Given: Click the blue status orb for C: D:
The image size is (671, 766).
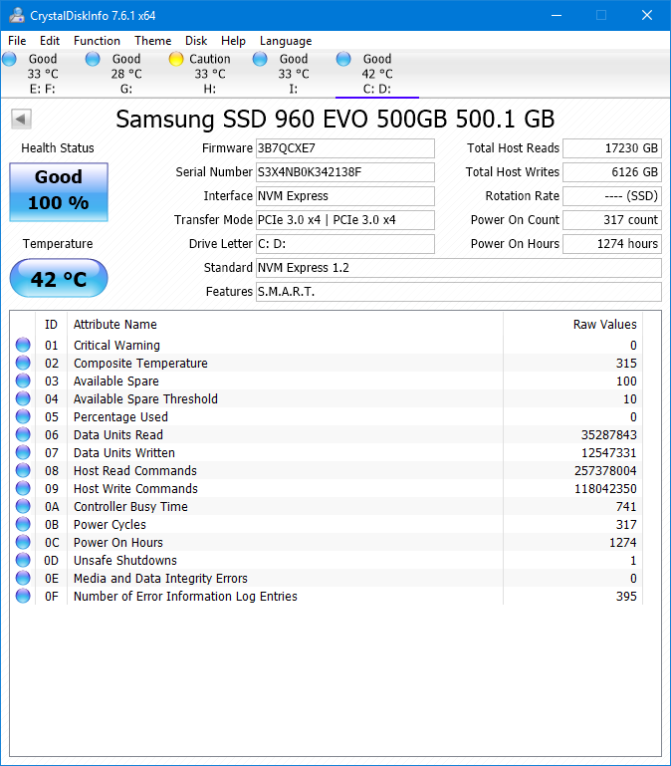Looking at the screenshot, I should (343, 59).
